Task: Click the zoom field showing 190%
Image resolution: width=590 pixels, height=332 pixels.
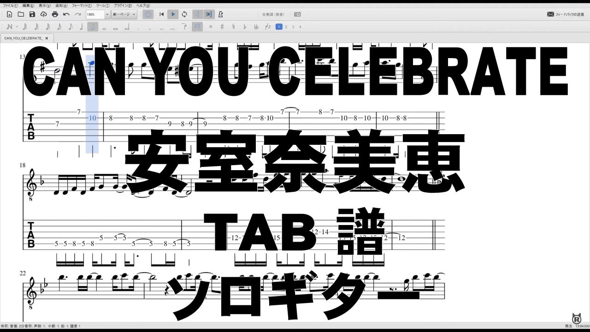Action: point(95,14)
